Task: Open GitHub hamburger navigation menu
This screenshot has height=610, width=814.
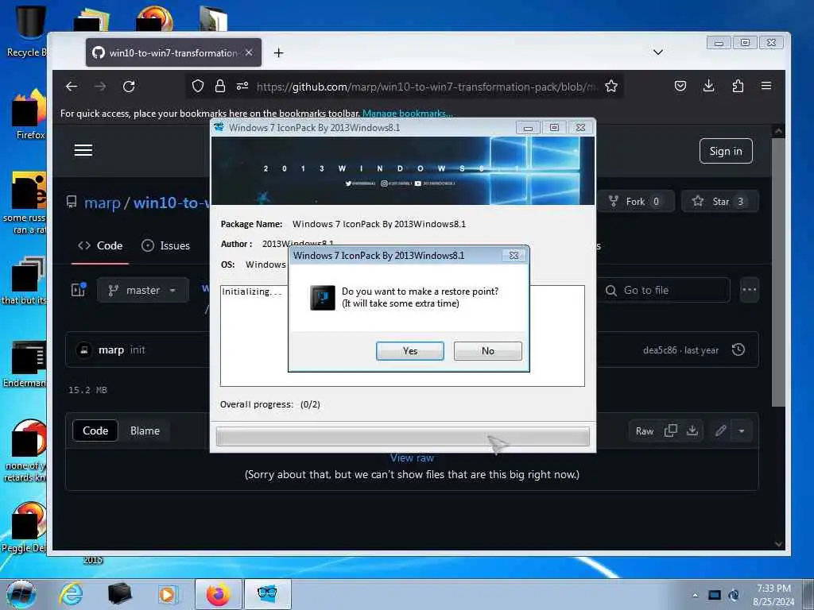Action: tap(83, 150)
